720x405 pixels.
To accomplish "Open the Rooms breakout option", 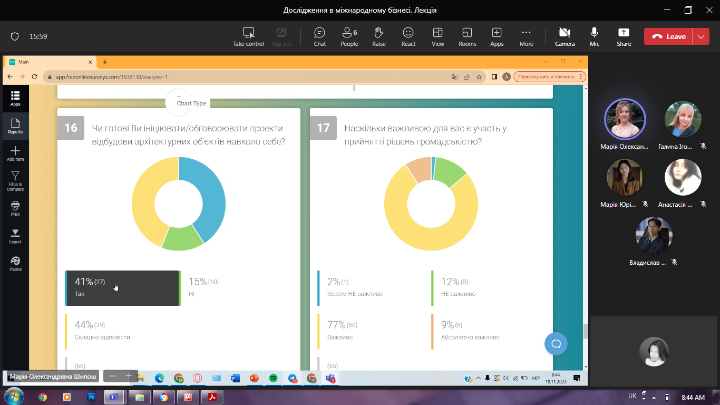I will click(x=467, y=36).
